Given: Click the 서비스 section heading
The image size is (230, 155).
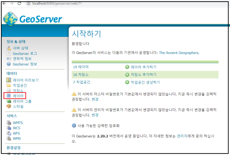Looking at the screenshot, I should (12, 116).
